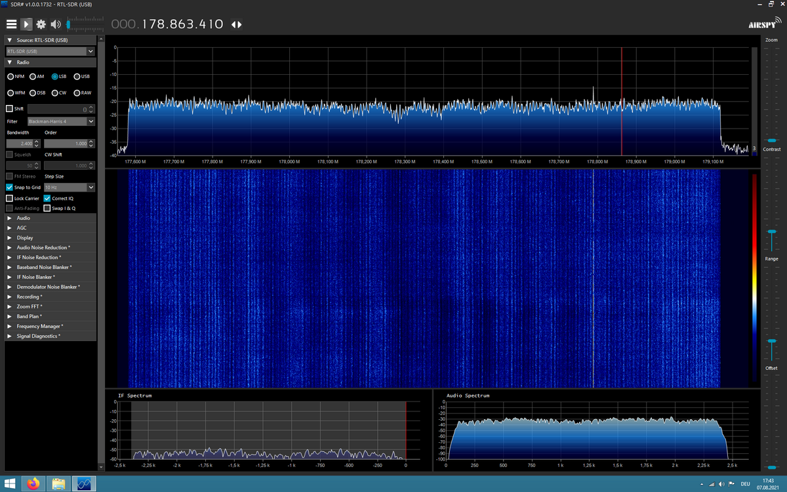Uncheck the Correct IQ checkbox
Screen dimensions: 787x492
tap(47, 198)
